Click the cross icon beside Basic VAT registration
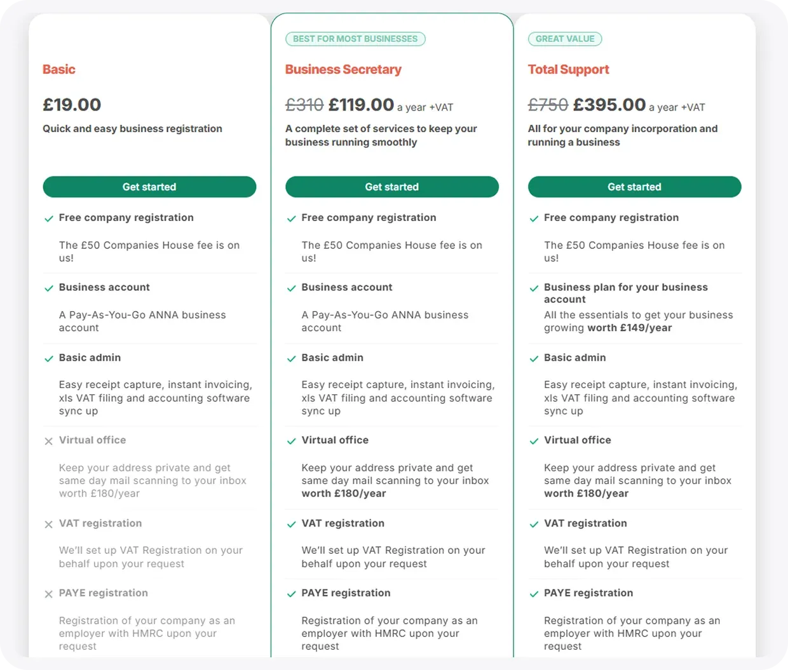Image resolution: width=788 pixels, height=670 pixels. pos(48,524)
